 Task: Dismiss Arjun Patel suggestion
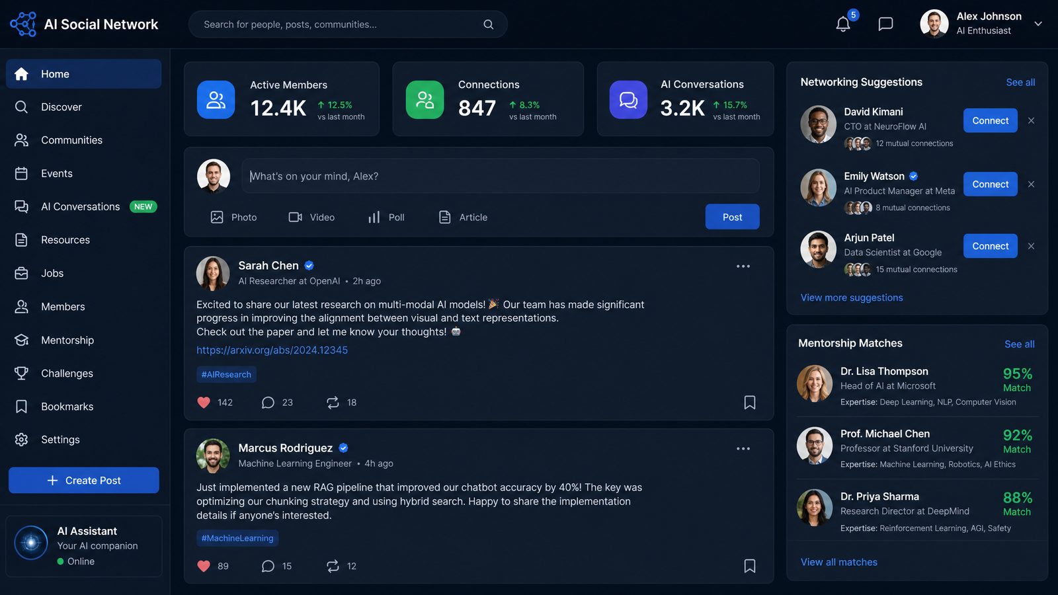[1031, 246]
